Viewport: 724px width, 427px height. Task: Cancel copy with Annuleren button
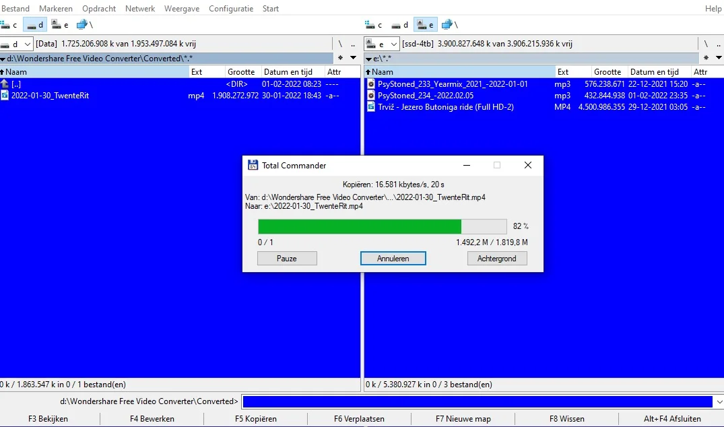click(x=393, y=259)
